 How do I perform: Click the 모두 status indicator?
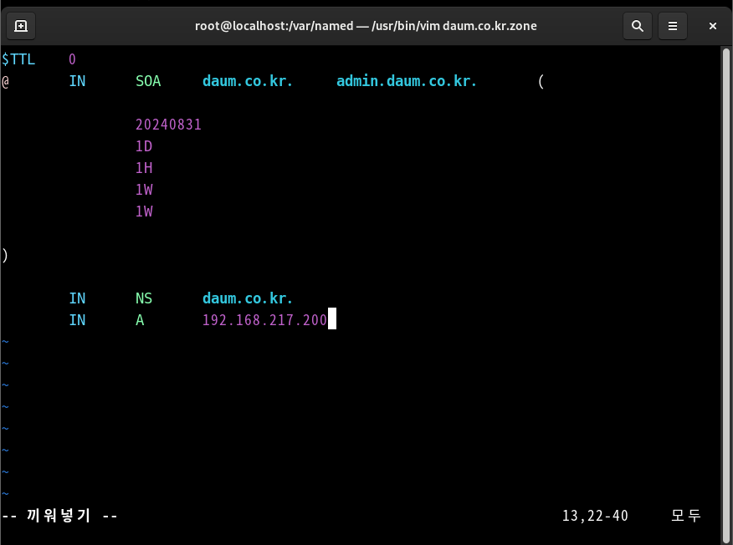(686, 516)
